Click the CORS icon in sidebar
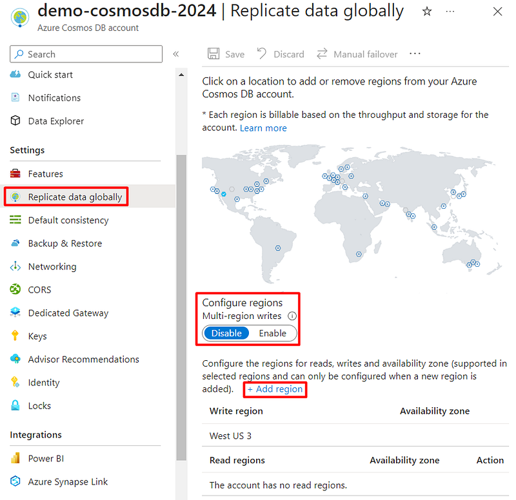Viewport: 516px width, 500px height. click(15, 289)
